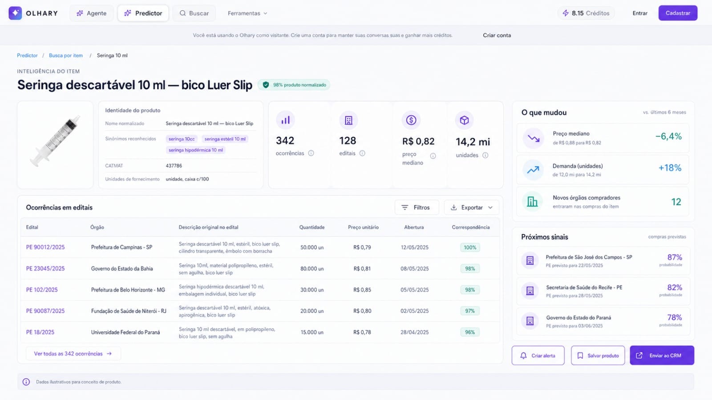
Task: Open edital PE 90087/2025
Action: pos(45,311)
